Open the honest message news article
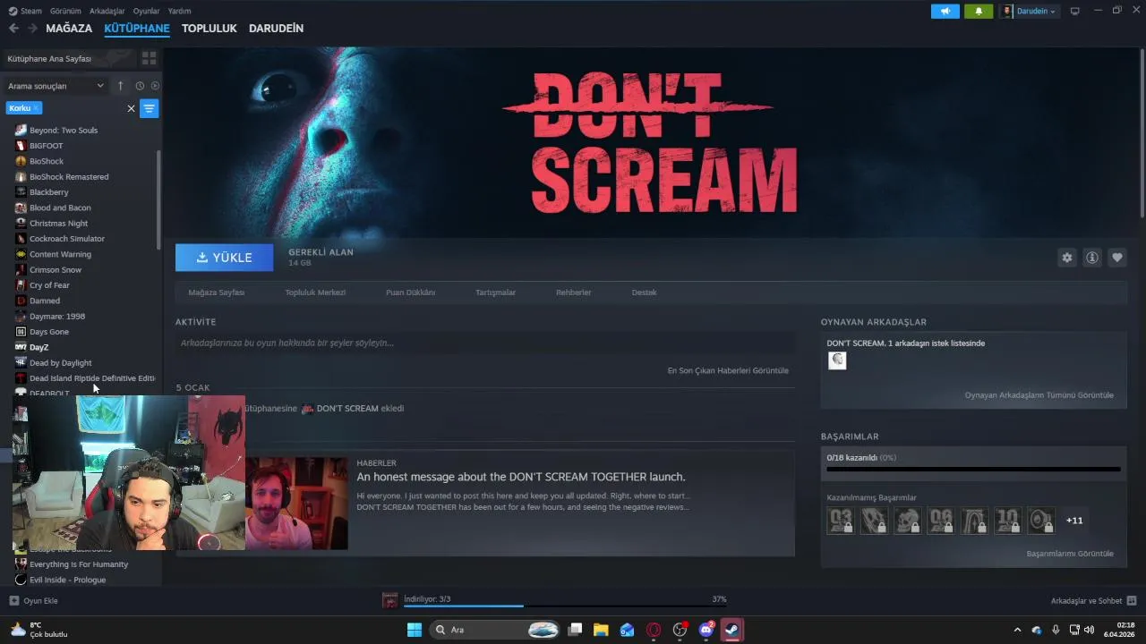The width and height of the screenshot is (1146, 644). tap(521, 477)
